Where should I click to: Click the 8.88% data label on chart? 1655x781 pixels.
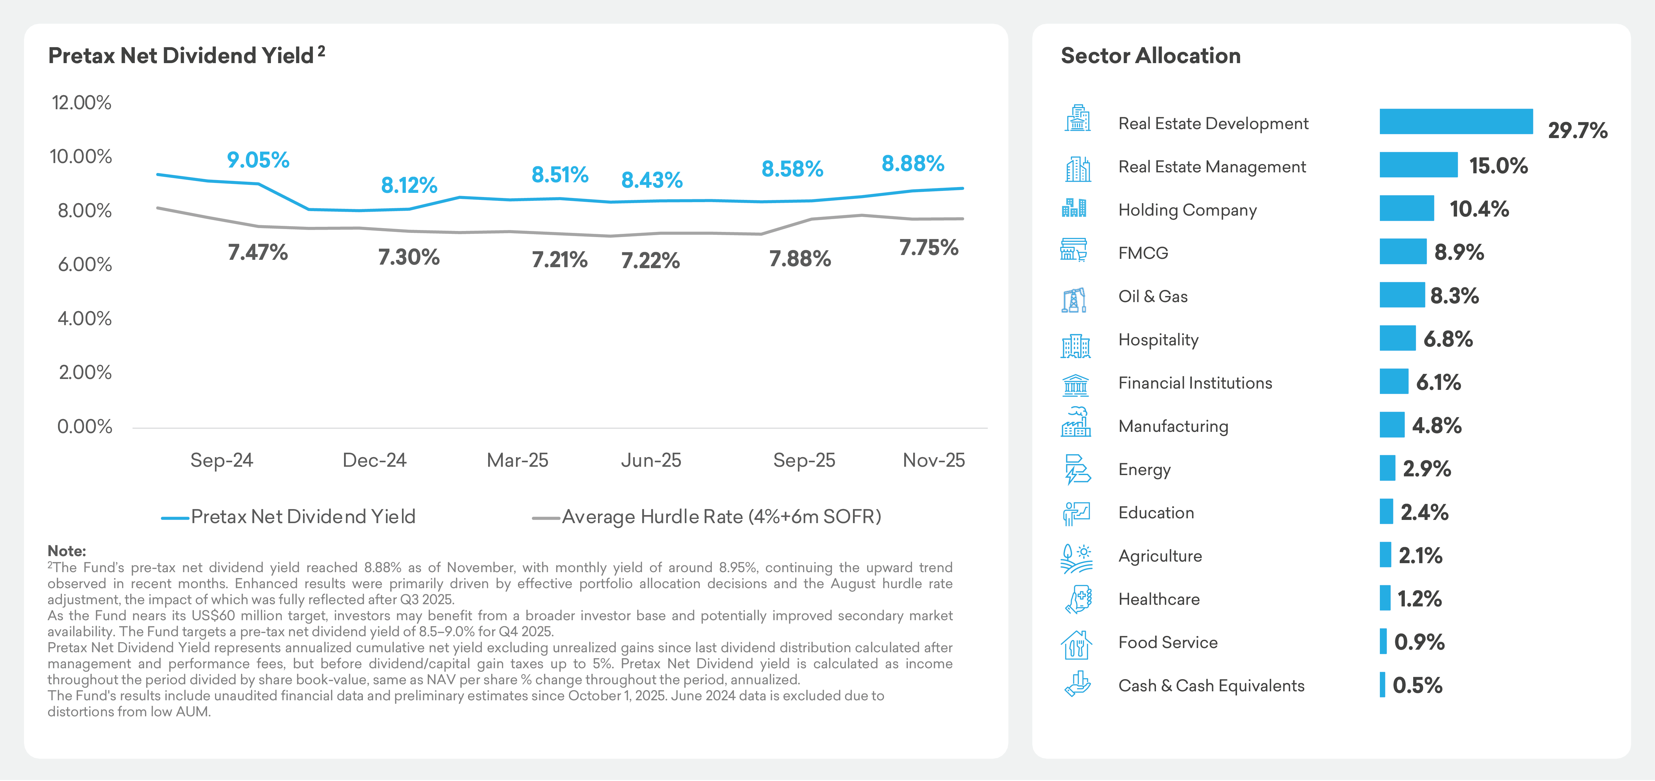(912, 164)
